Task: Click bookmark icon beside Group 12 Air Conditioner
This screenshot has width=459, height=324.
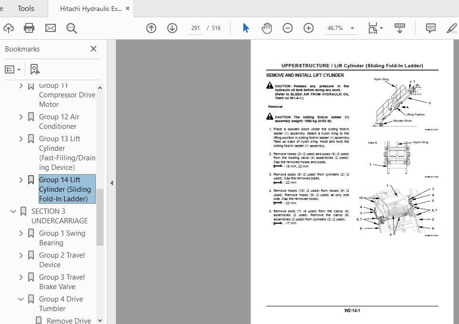Action: (x=31, y=117)
